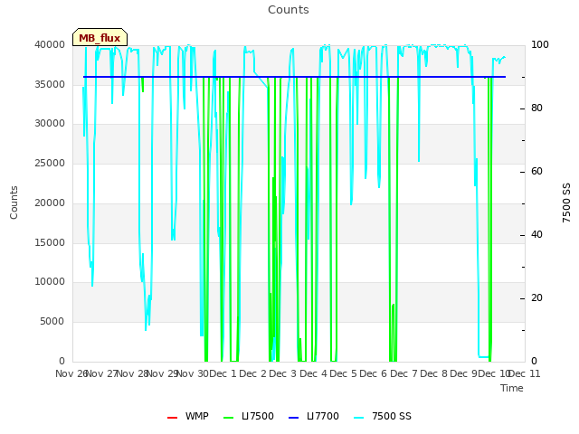Click the Time axis title

(x=512, y=388)
